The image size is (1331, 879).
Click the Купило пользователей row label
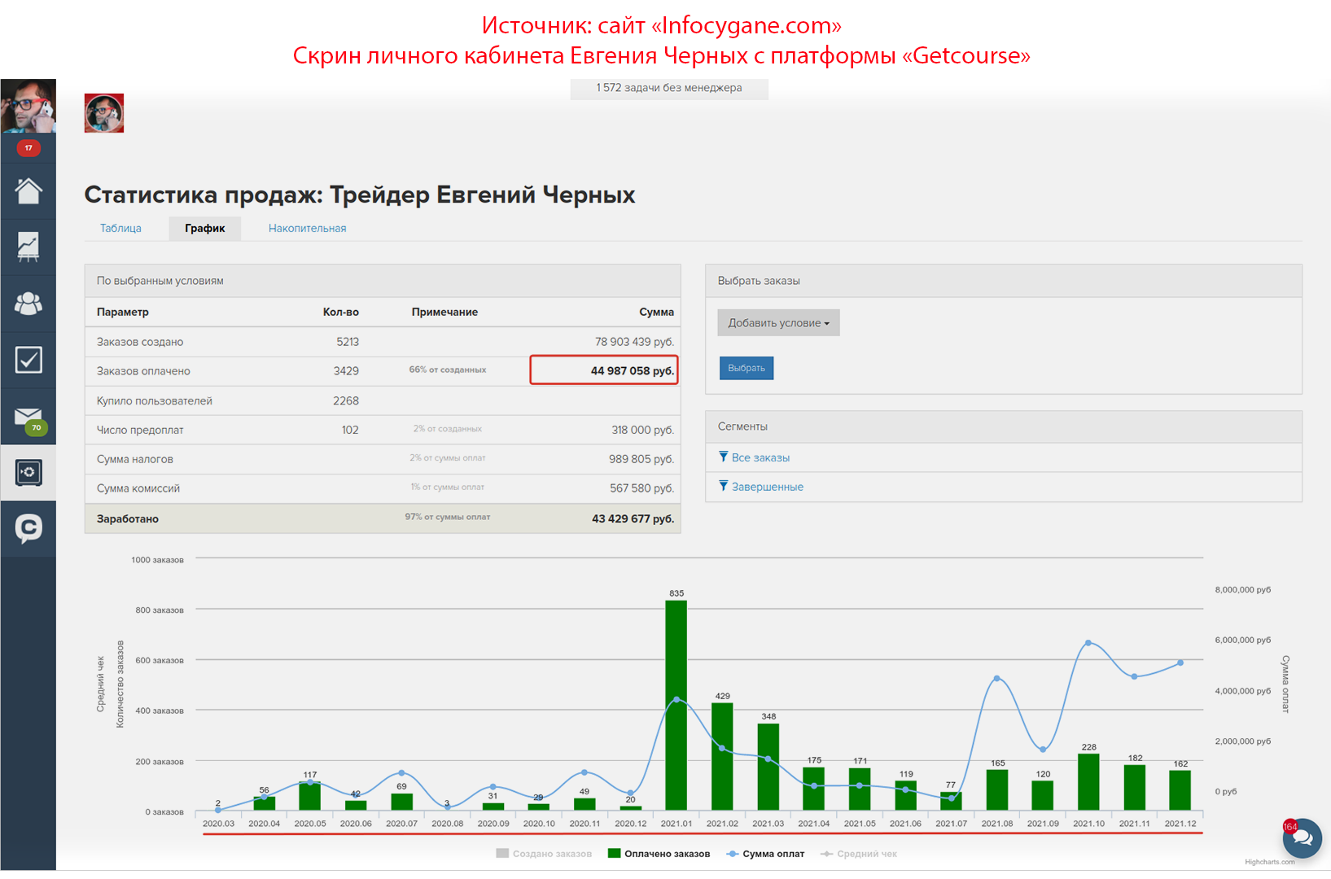point(155,400)
